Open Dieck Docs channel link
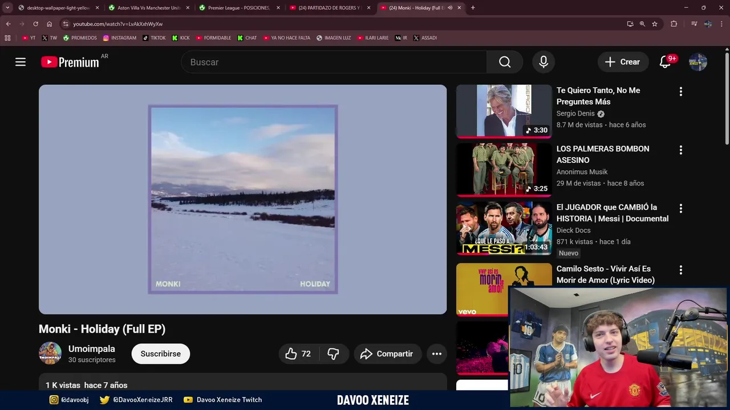Image resolution: width=730 pixels, height=410 pixels. click(x=573, y=230)
